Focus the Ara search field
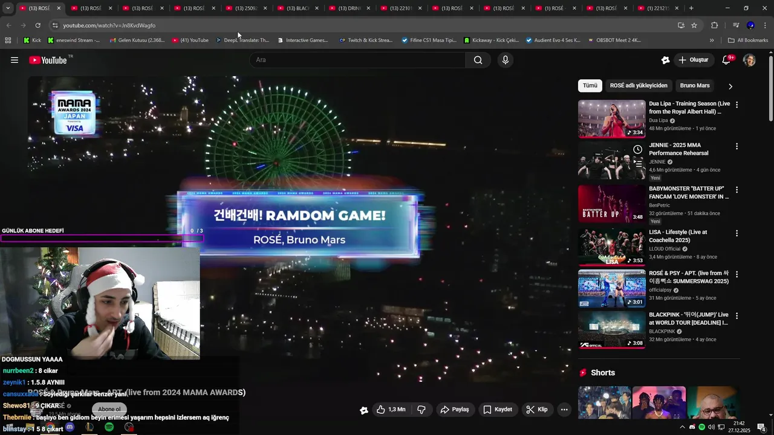774x435 pixels. tap(357, 60)
